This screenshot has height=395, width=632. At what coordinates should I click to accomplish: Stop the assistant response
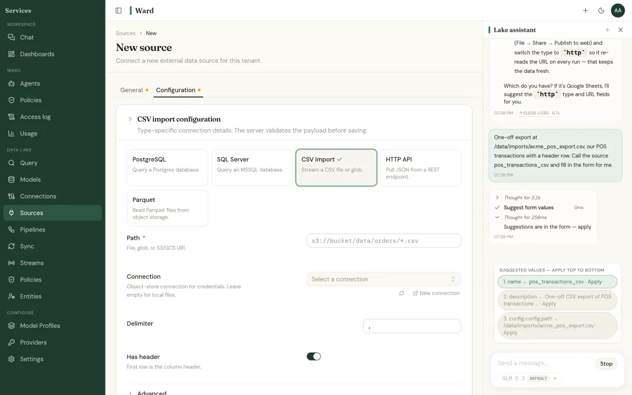pyautogui.click(x=606, y=363)
